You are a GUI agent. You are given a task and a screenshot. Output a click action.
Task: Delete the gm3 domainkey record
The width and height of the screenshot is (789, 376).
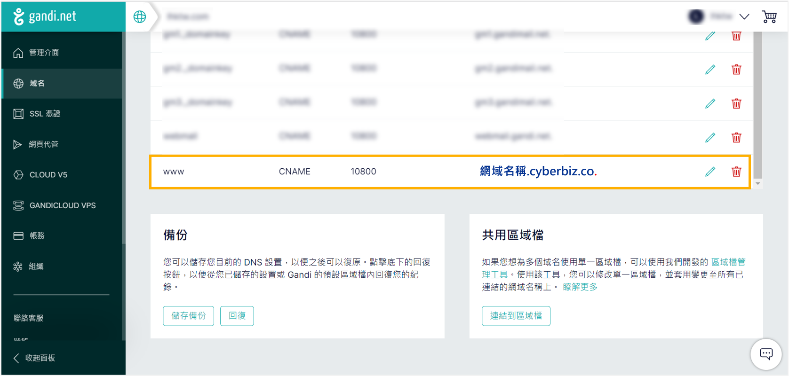click(x=736, y=103)
